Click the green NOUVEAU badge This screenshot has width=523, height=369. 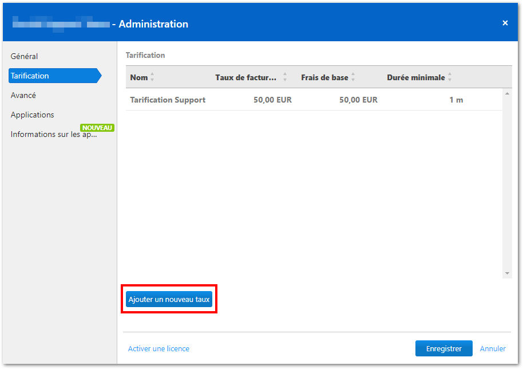[x=97, y=128]
